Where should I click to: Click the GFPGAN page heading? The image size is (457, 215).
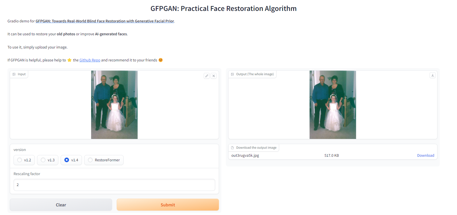click(223, 9)
